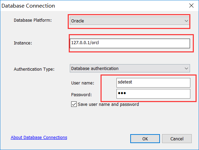Click the Cancel button
Viewport: 199px width, 150px height.
click(x=177, y=139)
